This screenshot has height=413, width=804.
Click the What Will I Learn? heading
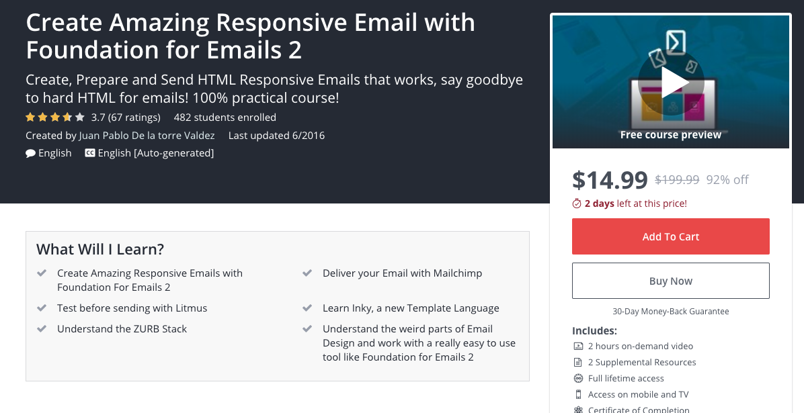click(x=100, y=249)
